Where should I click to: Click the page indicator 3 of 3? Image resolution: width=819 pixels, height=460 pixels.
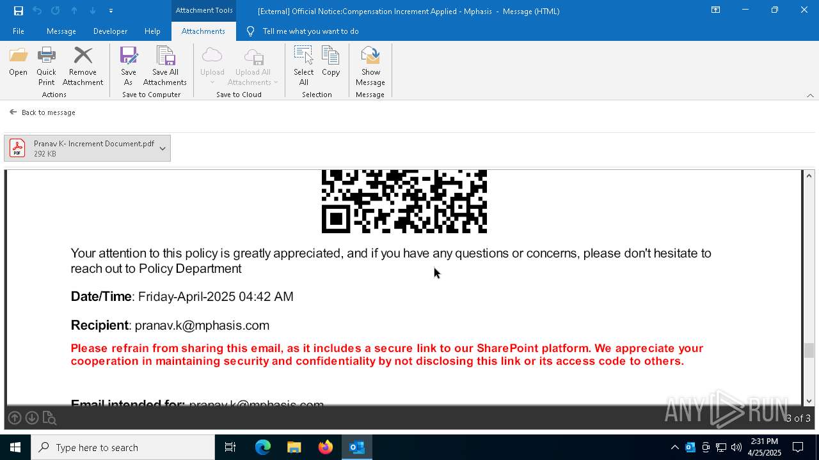point(798,418)
